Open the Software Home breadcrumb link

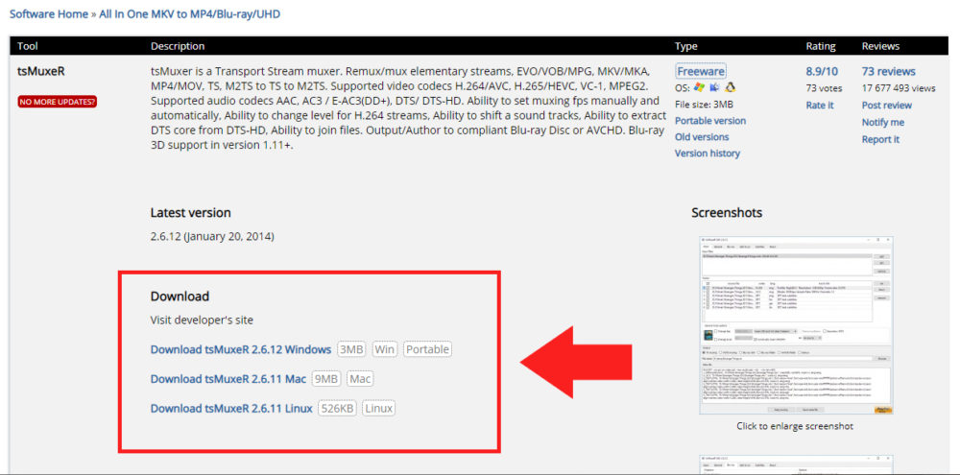click(x=49, y=13)
